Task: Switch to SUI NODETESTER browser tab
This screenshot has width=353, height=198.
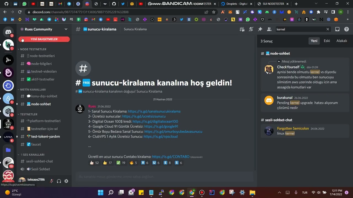Action: coord(273,4)
